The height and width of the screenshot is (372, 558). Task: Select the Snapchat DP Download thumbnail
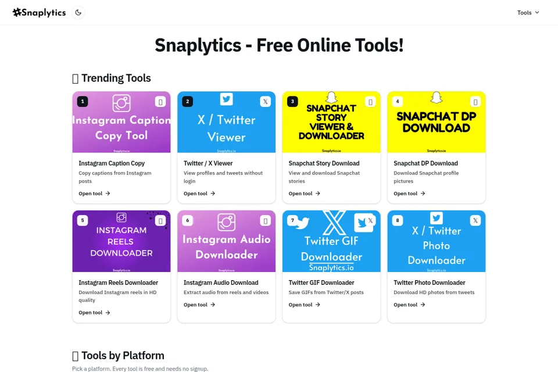point(437,122)
